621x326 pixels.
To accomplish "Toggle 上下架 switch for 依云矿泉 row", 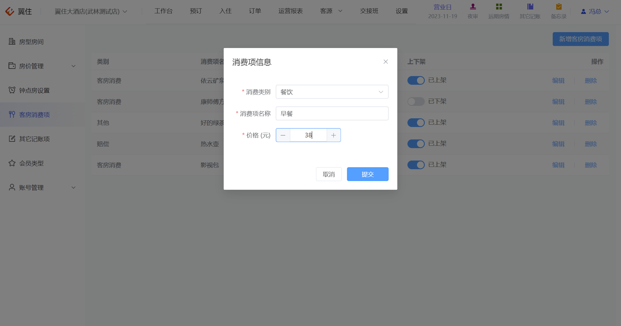I will pos(416,80).
